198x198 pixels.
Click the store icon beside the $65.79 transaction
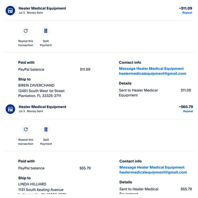click(x=10, y=109)
